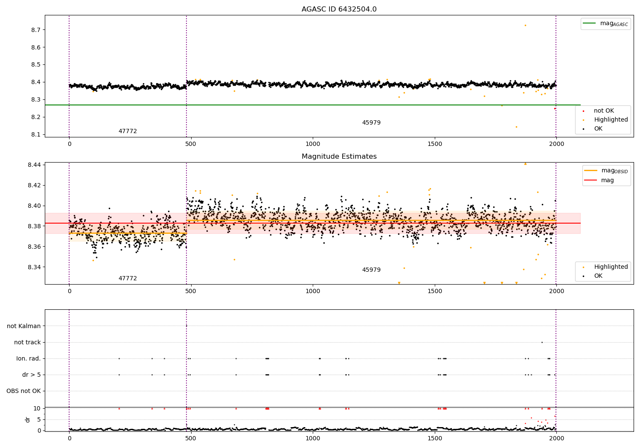Click the horizontal green mag AGASC line

313,105
